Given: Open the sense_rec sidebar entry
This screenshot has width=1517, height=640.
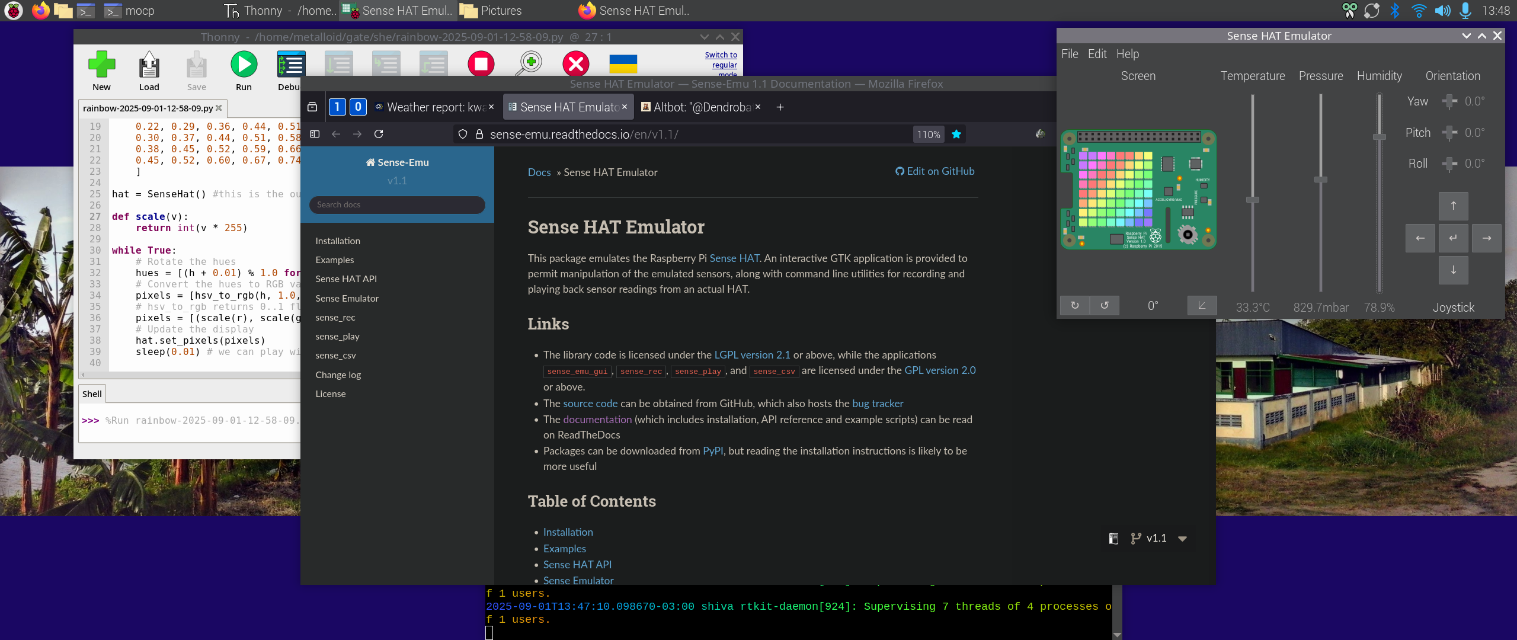Looking at the screenshot, I should click(x=335, y=318).
